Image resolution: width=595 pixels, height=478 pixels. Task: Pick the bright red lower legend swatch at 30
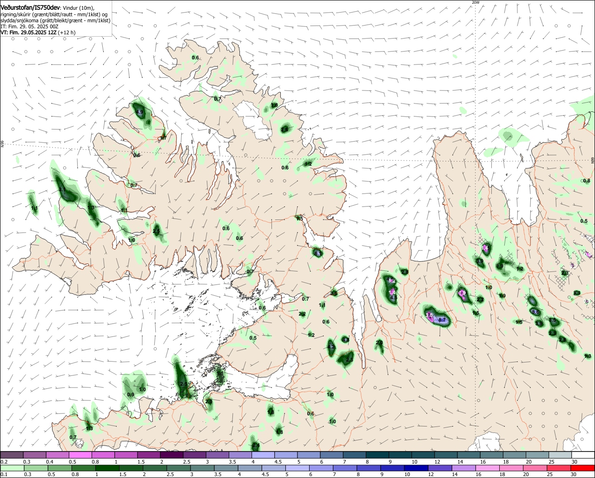coord(583,468)
